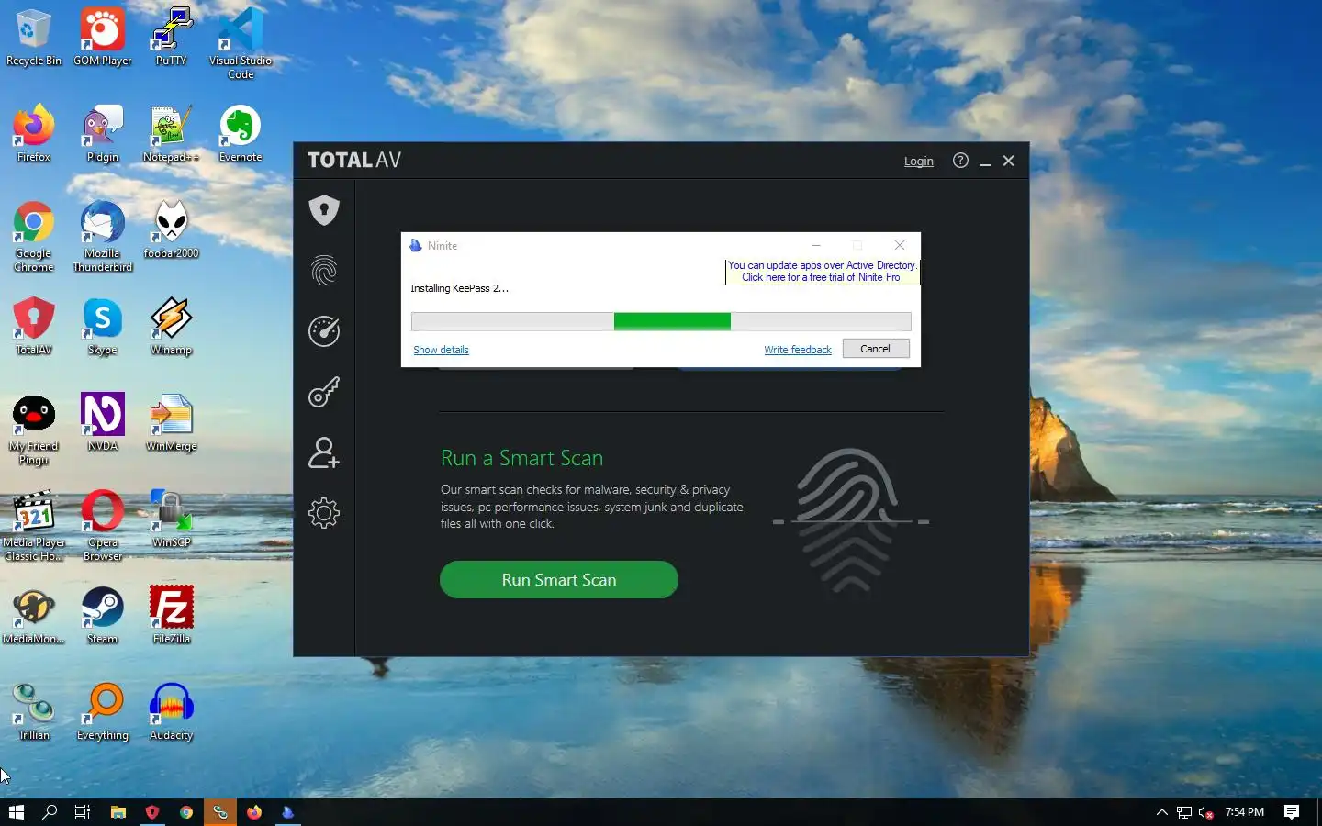Open the Action Center notifications
This screenshot has width=1322, height=826.
point(1292,812)
